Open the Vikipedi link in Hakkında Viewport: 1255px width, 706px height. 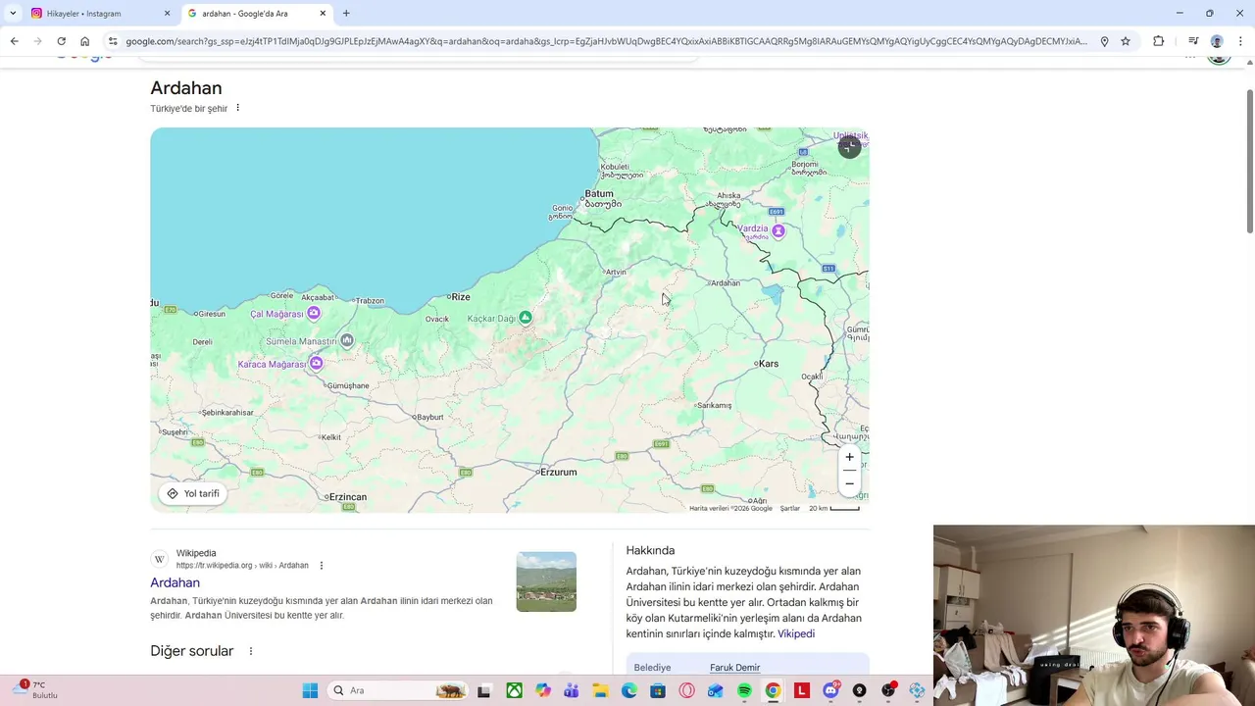[796, 633]
